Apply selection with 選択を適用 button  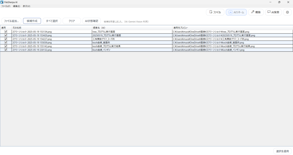click(282, 151)
